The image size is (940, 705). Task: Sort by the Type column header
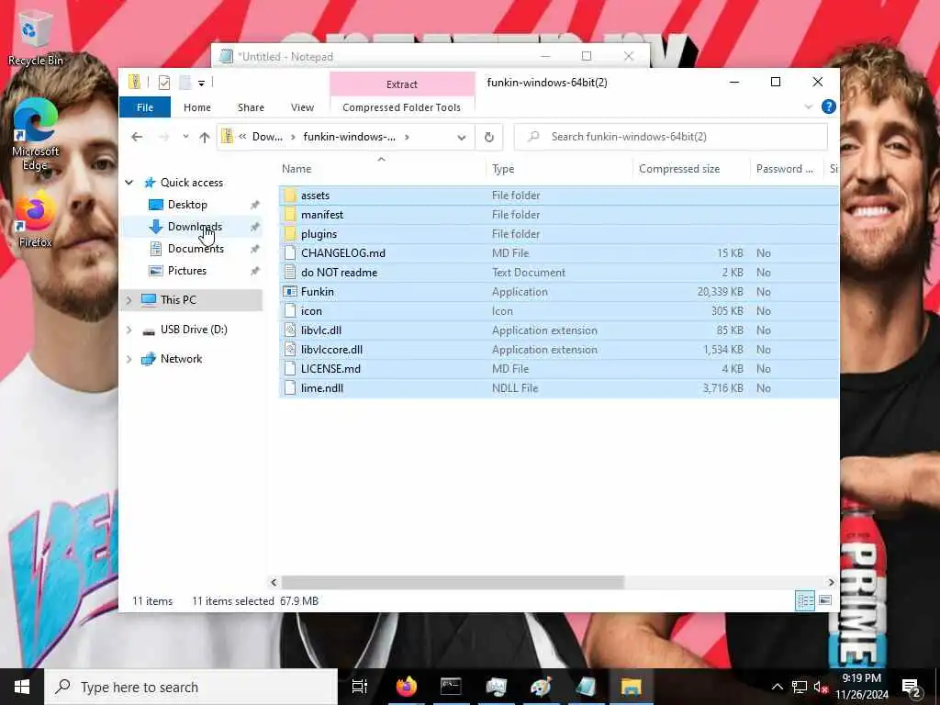(559, 169)
